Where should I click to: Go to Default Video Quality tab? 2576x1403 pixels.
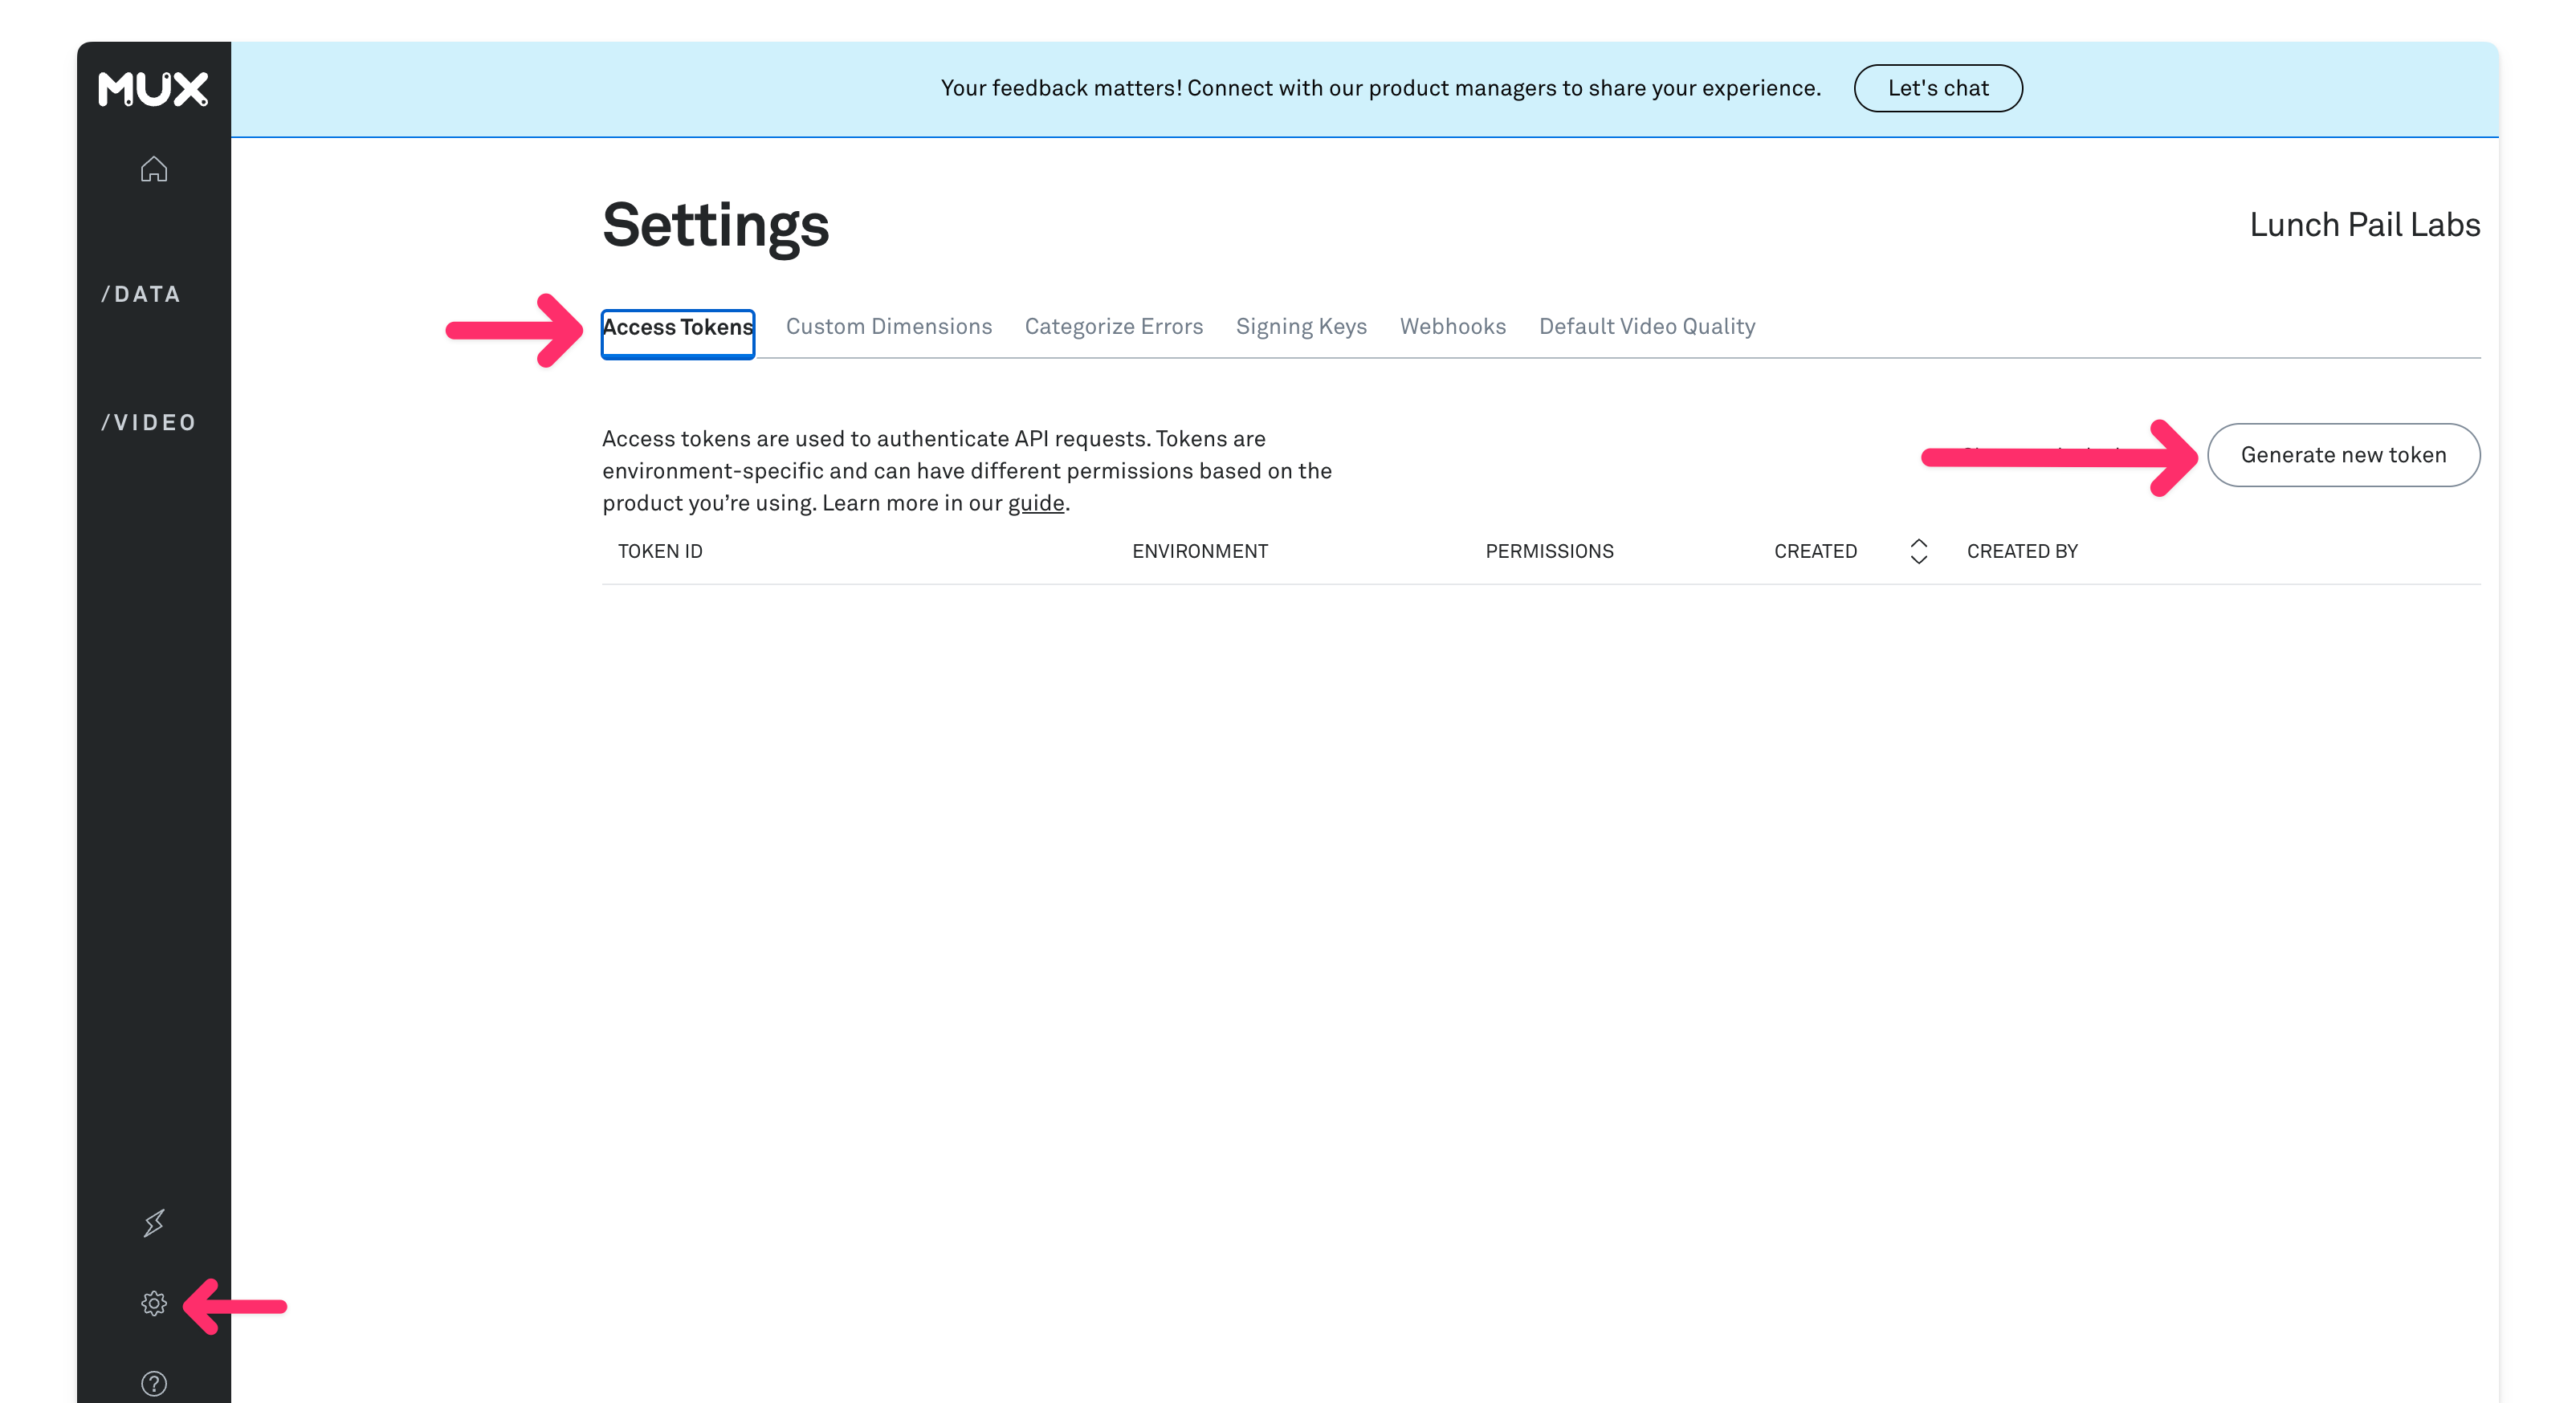(x=1646, y=327)
